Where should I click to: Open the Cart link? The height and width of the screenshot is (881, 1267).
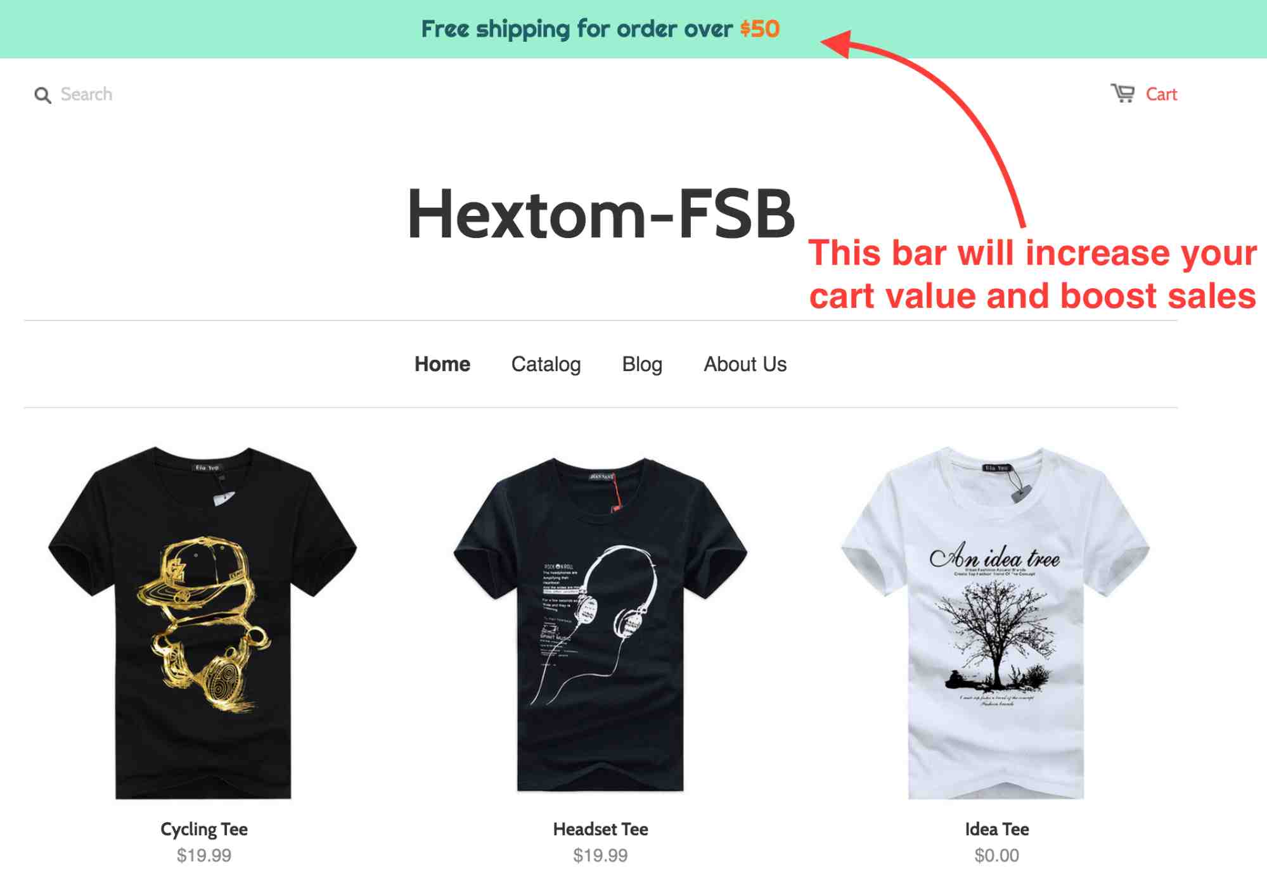click(1161, 94)
